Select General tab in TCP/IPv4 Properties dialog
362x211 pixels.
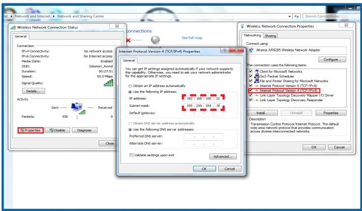pyautogui.click(x=128, y=61)
